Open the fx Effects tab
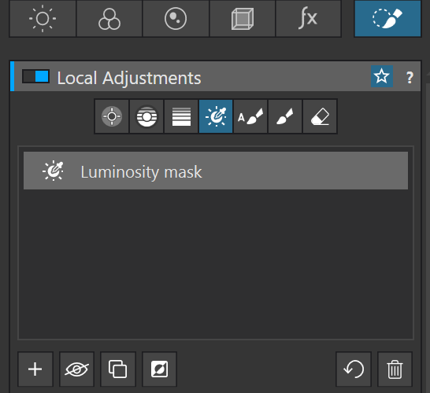 coord(309,18)
